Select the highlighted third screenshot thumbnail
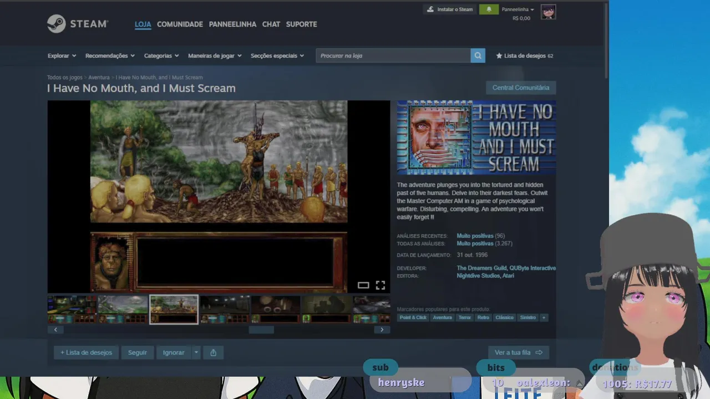Image resolution: width=710 pixels, height=399 pixels. (x=174, y=309)
